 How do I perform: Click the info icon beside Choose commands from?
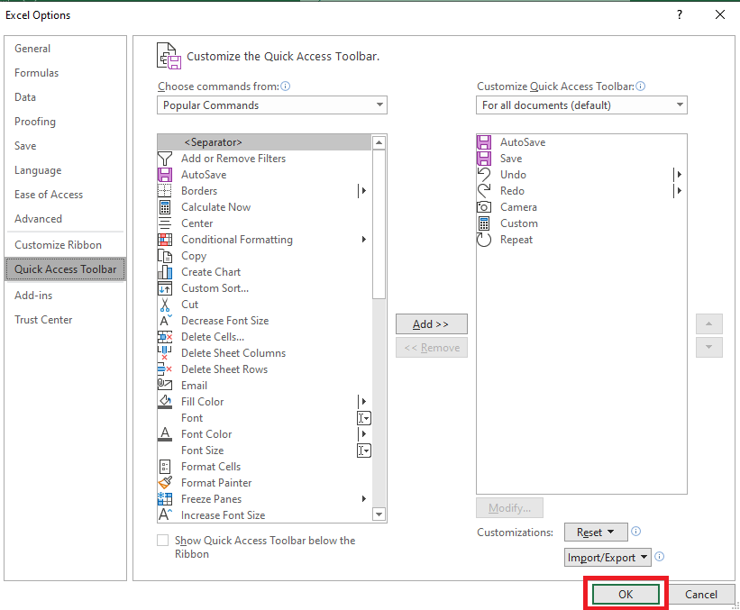pyautogui.click(x=286, y=86)
